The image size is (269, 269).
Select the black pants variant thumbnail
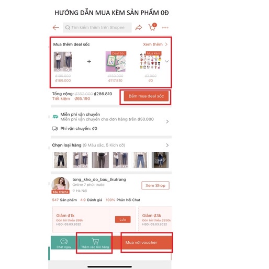point(60,160)
